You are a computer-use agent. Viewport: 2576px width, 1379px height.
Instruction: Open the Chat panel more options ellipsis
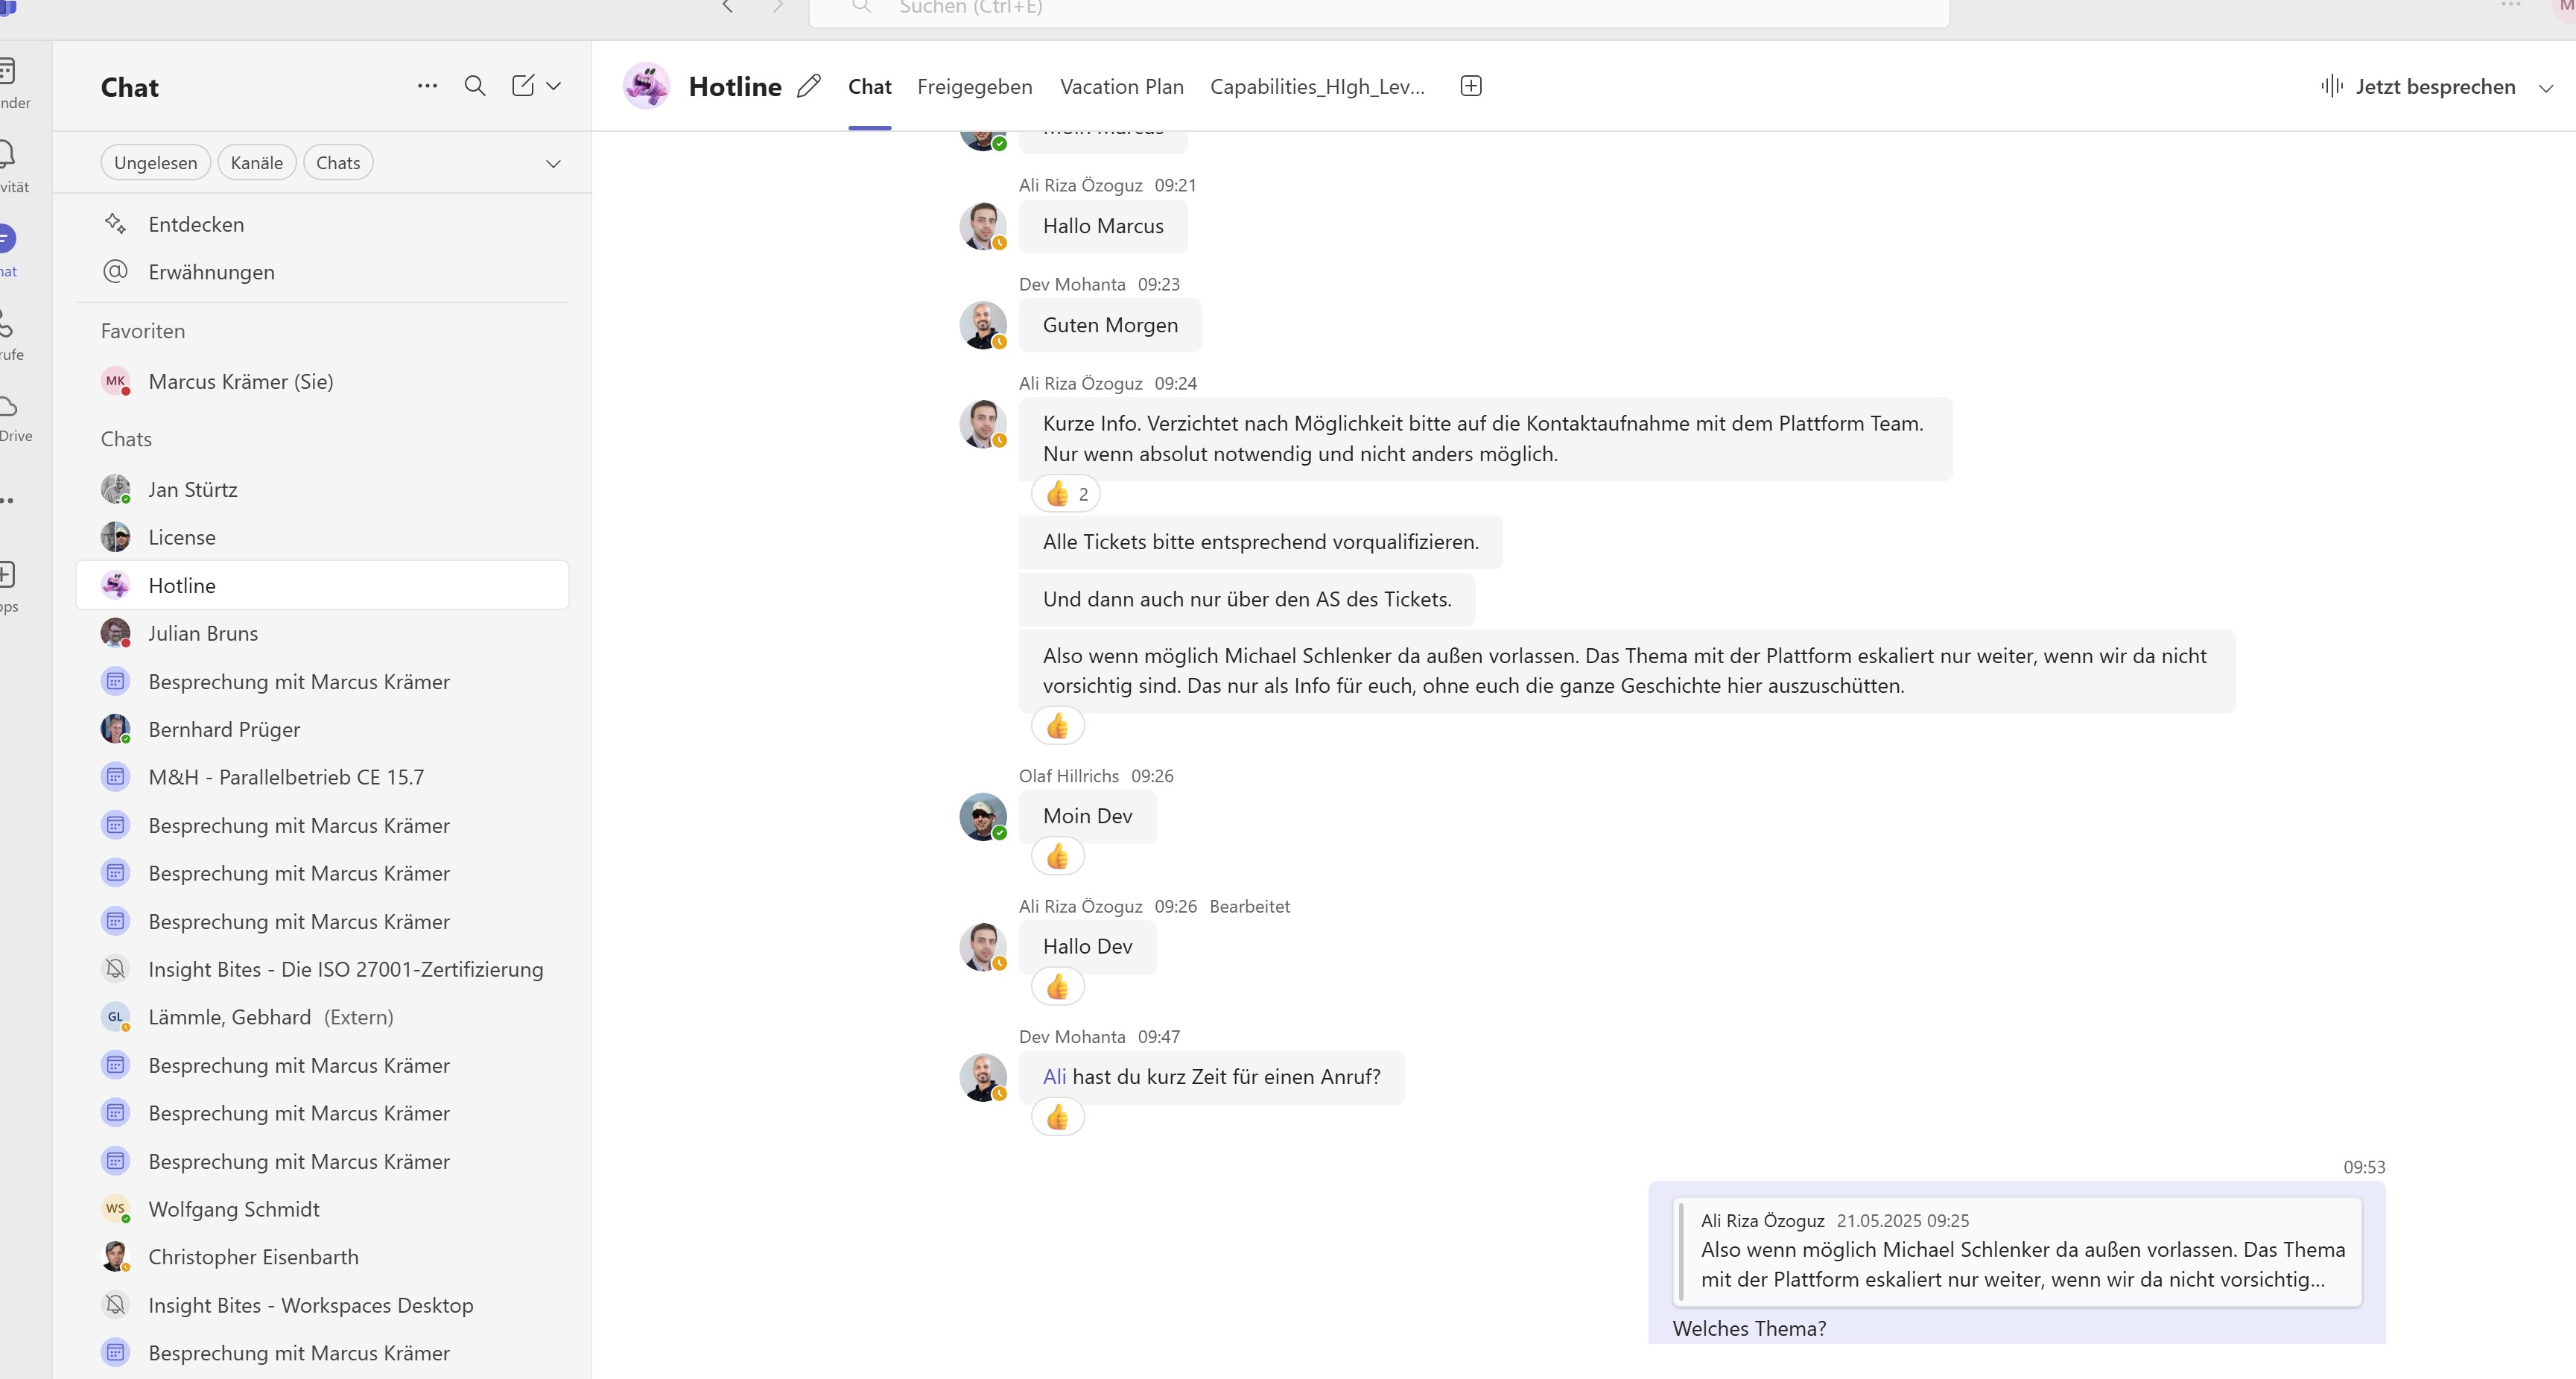click(x=427, y=86)
